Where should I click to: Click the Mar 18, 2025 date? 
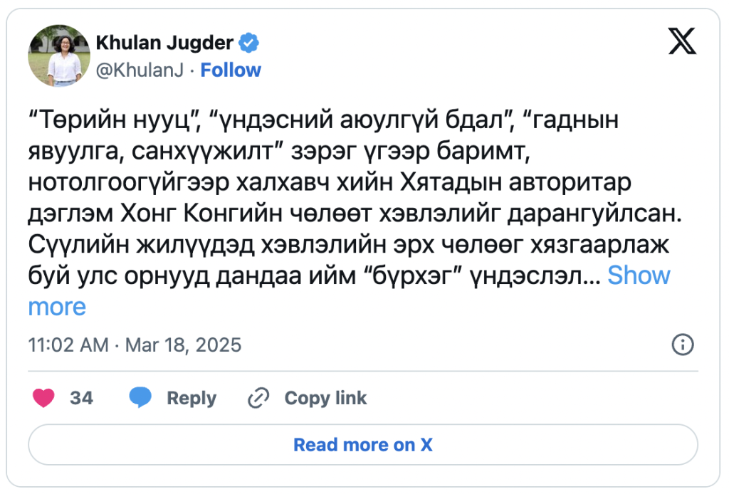183,345
